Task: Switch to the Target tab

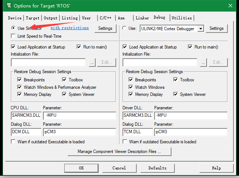Action: (32, 18)
